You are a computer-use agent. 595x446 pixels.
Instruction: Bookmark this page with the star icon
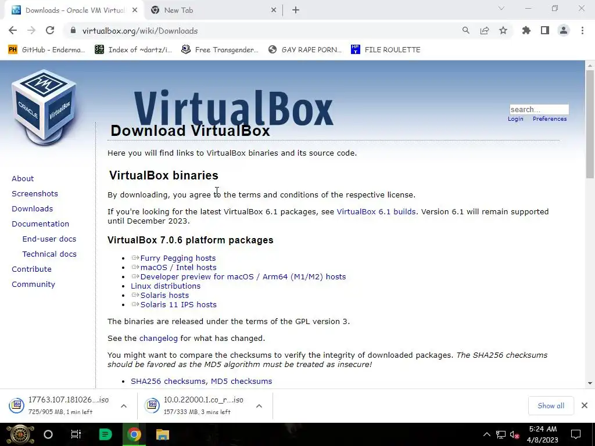tap(503, 31)
